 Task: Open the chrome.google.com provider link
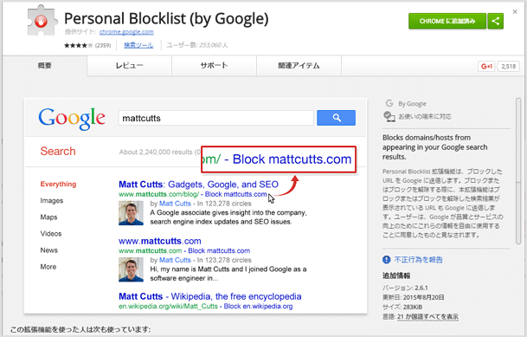click(x=126, y=32)
